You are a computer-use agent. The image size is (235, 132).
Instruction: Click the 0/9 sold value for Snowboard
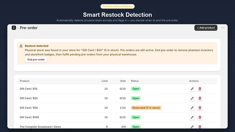(123, 127)
